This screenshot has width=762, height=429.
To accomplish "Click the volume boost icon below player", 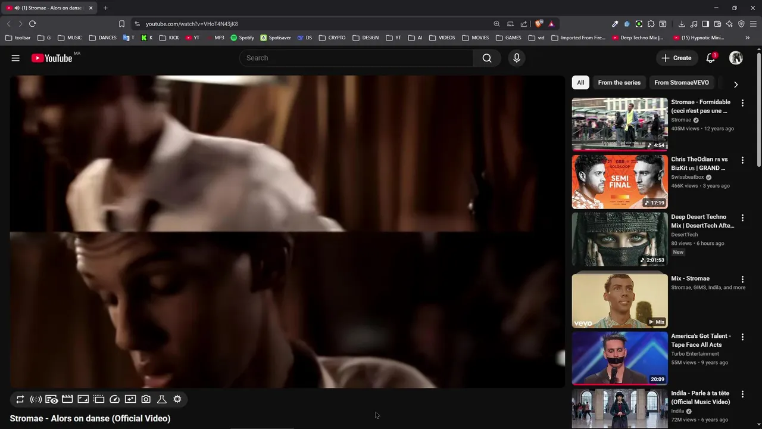I will point(36,399).
